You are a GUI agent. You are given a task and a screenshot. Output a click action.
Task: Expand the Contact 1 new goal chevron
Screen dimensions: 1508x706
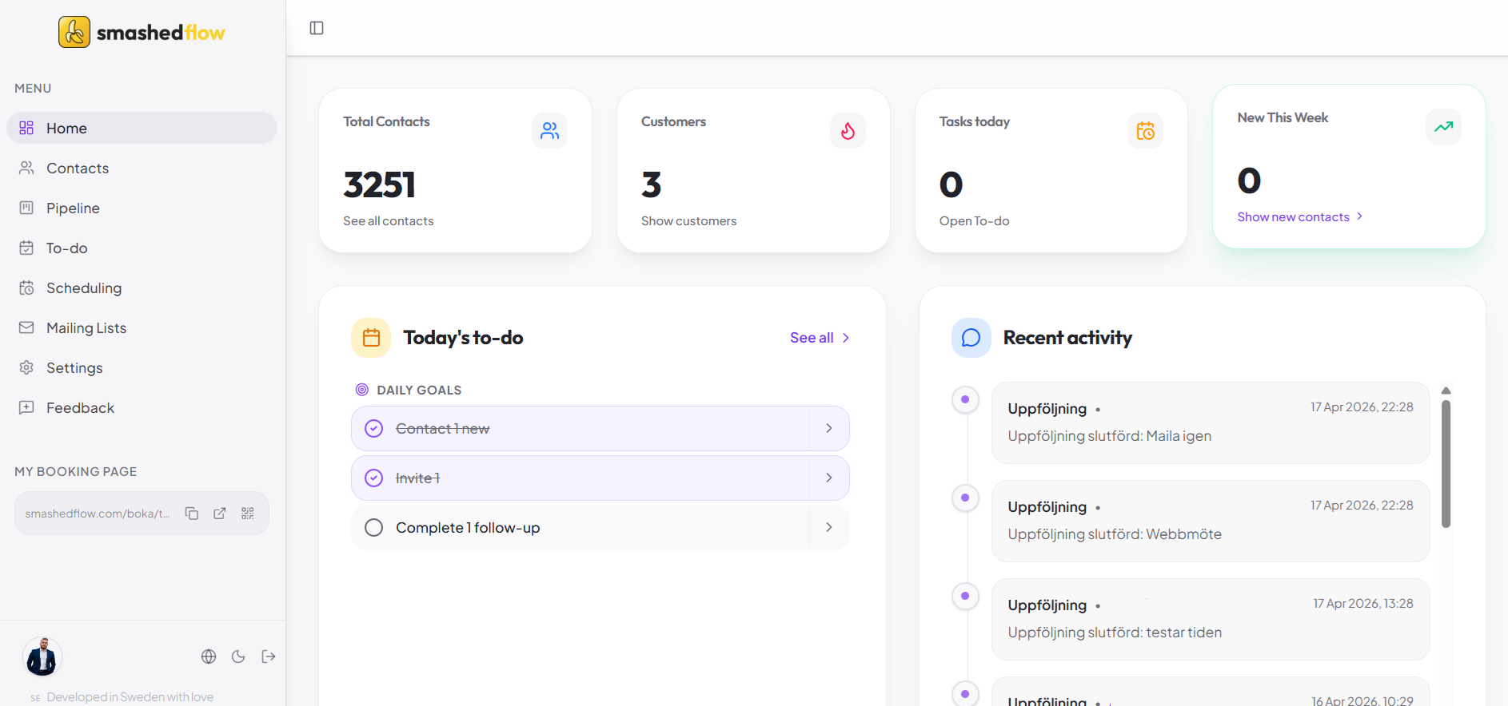pos(829,429)
